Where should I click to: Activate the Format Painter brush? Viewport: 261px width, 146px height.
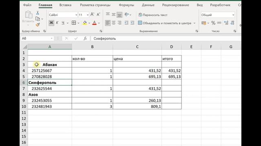click(38, 25)
